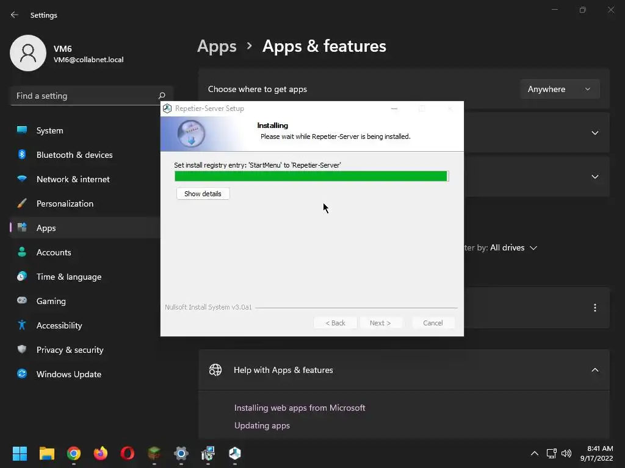Open Opera browser from taskbar
Screen dimensions: 625x468
127,453
